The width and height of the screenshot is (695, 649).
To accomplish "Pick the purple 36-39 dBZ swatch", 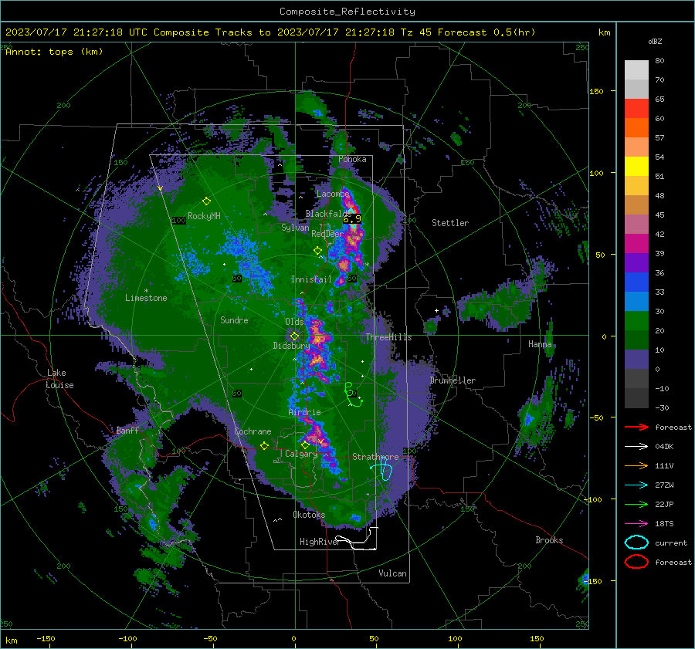I will [x=636, y=263].
